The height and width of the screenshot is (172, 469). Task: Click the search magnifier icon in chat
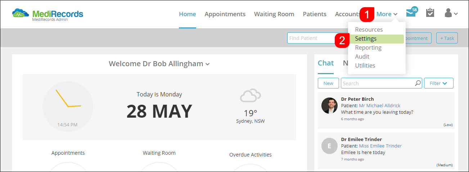point(418,83)
